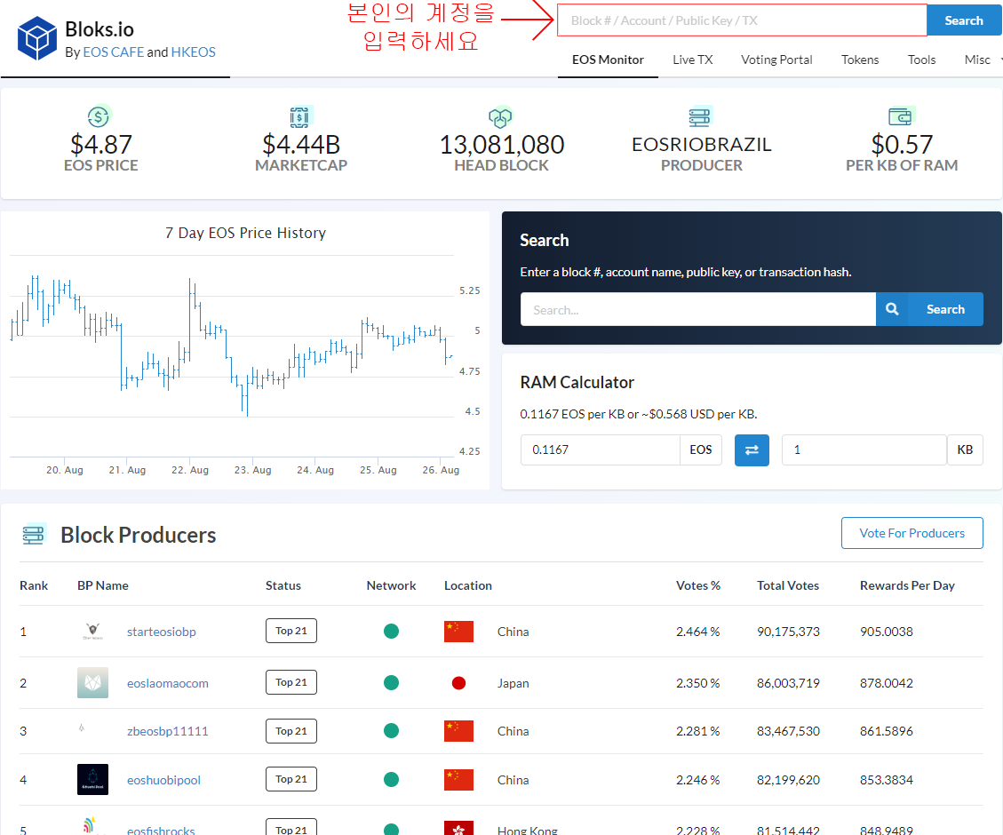Viewport: 1003px width, 835px height.
Task: Click zbeosbp11111 producer logo
Action: (81, 728)
